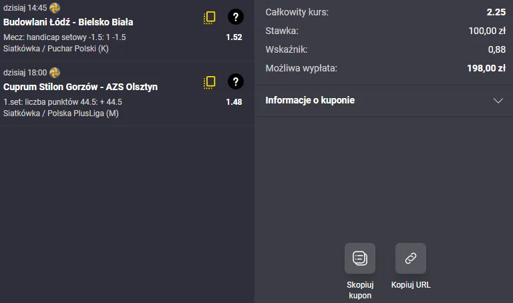Click the total odds value 2.25

pyautogui.click(x=496, y=12)
